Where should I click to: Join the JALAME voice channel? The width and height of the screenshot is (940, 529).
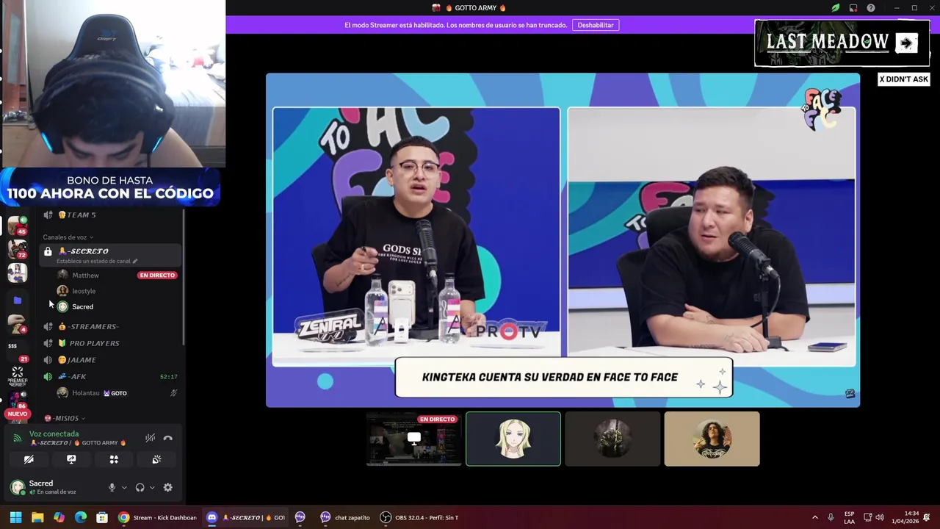pyautogui.click(x=110, y=360)
